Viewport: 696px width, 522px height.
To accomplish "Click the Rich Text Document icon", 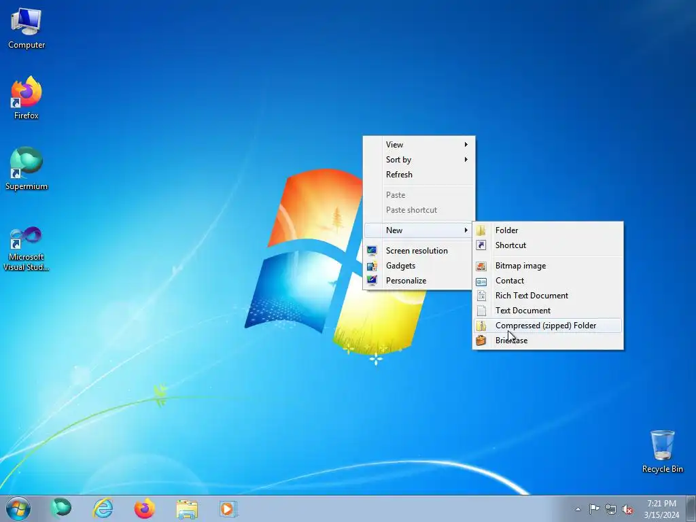I will (481, 296).
